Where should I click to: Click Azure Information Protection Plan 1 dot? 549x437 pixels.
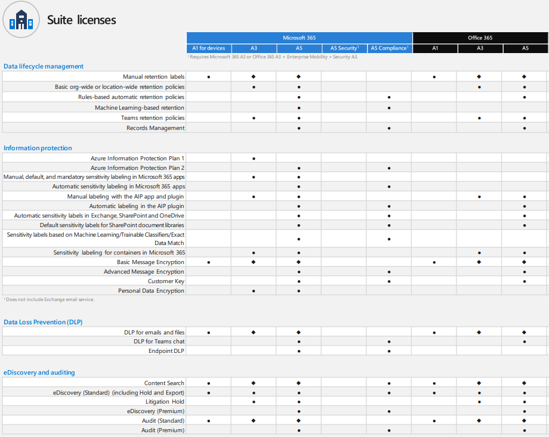pyautogui.click(x=254, y=159)
